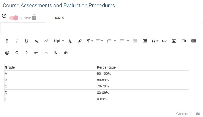
Task: Toggle bold formatting
Action: point(7,41)
